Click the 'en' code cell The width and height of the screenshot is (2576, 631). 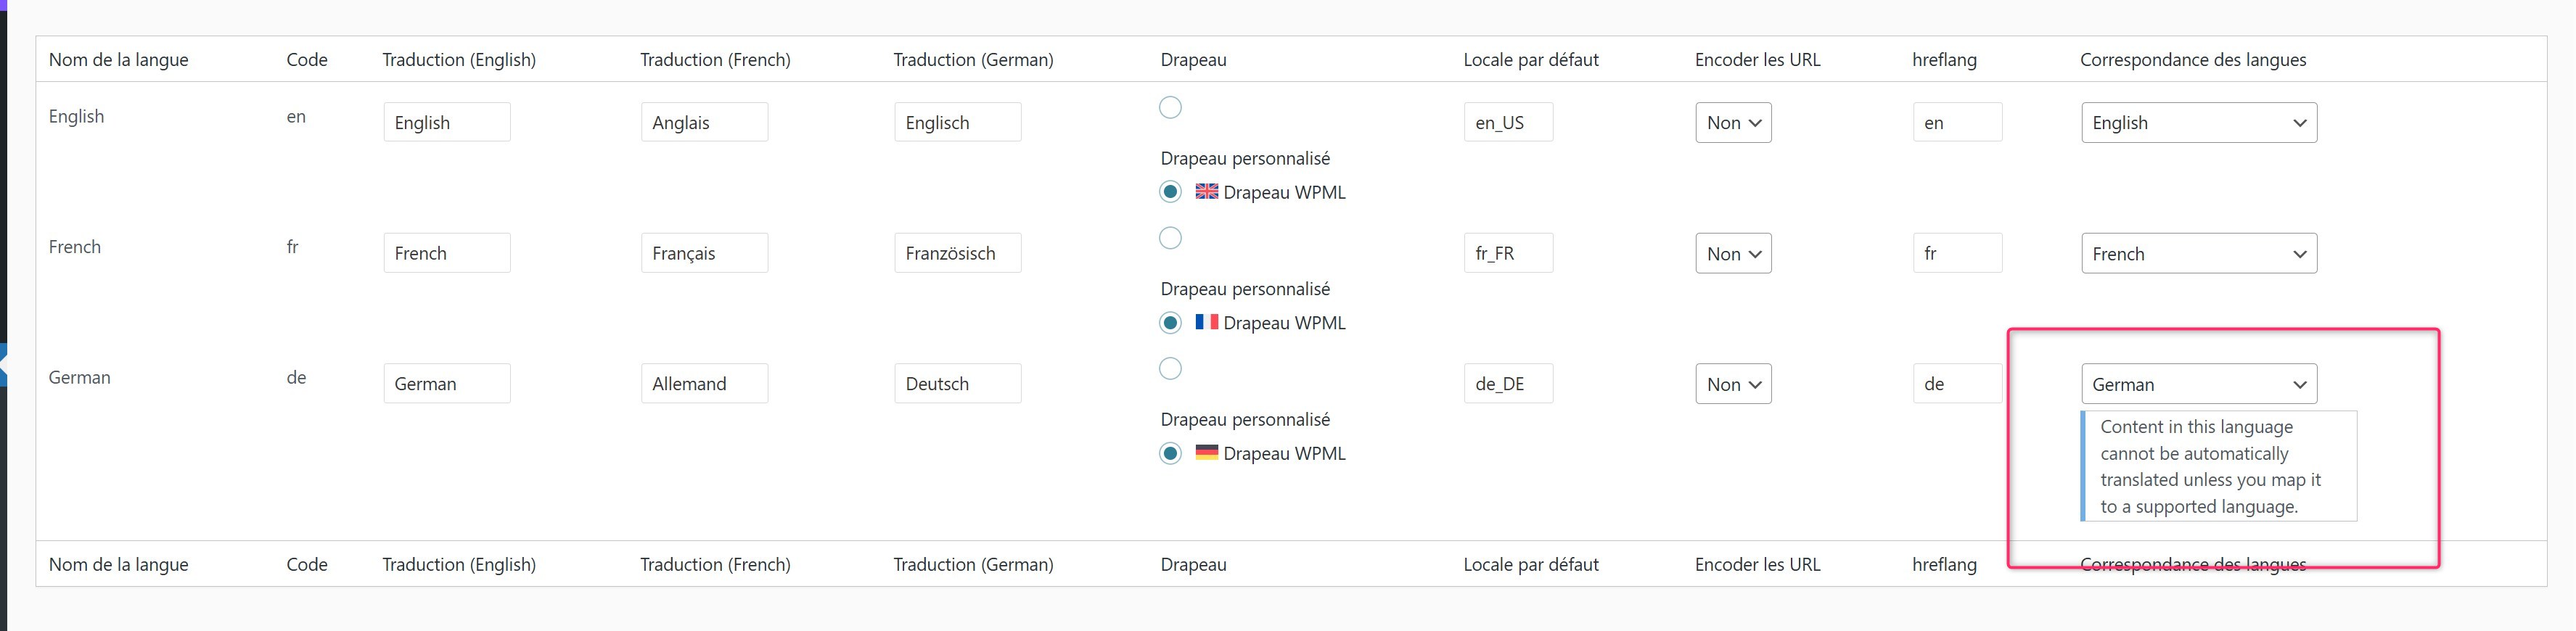point(296,116)
